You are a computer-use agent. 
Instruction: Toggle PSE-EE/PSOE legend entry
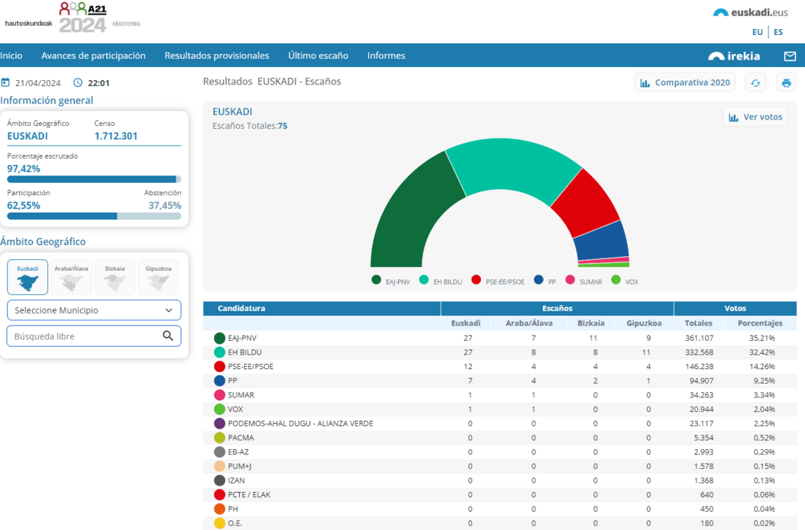click(498, 281)
